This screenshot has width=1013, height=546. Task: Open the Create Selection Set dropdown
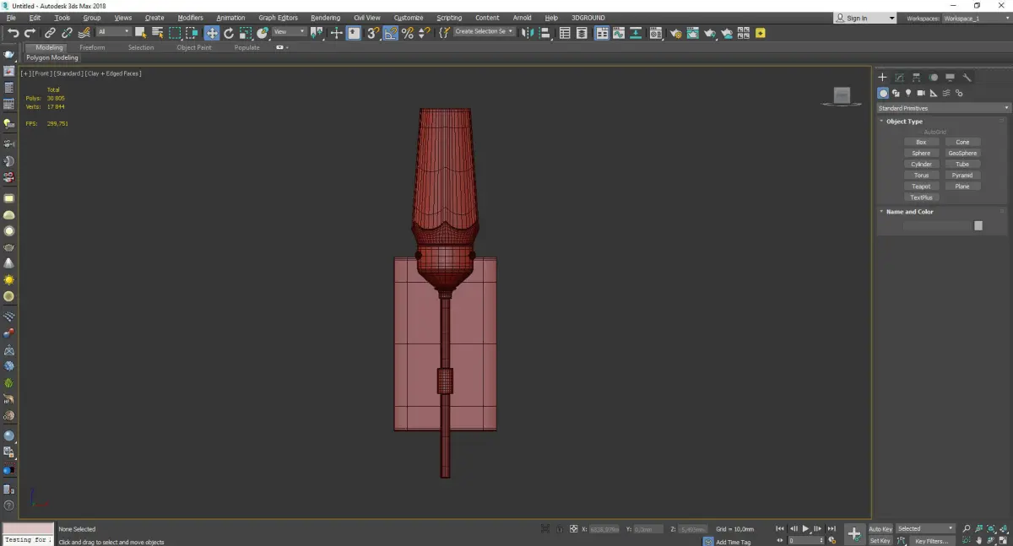click(484, 32)
